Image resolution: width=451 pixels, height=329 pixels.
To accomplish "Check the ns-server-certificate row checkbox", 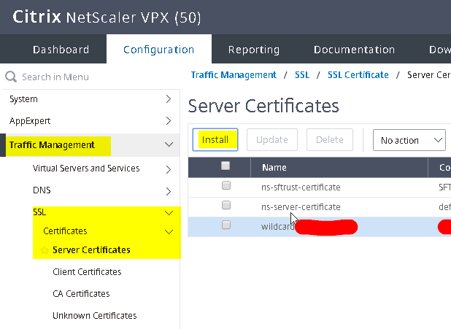I will pos(226,206).
